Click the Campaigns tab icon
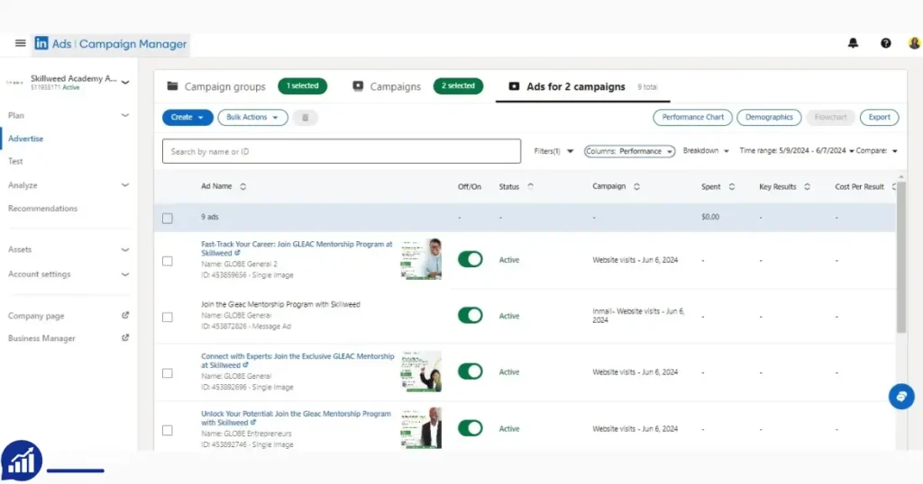The height and width of the screenshot is (484, 923). (x=358, y=85)
